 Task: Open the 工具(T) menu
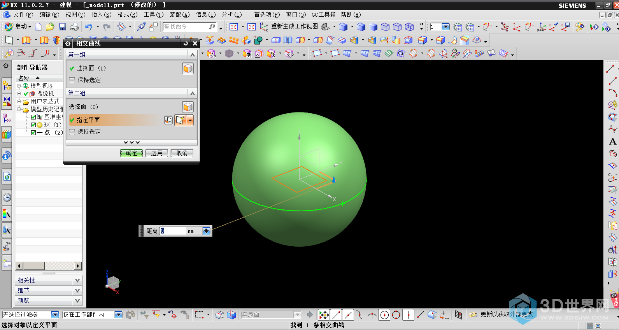[x=153, y=14]
